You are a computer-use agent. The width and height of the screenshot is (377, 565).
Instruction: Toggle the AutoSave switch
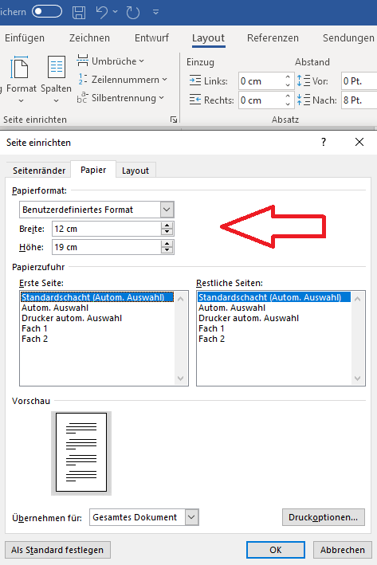[47, 11]
